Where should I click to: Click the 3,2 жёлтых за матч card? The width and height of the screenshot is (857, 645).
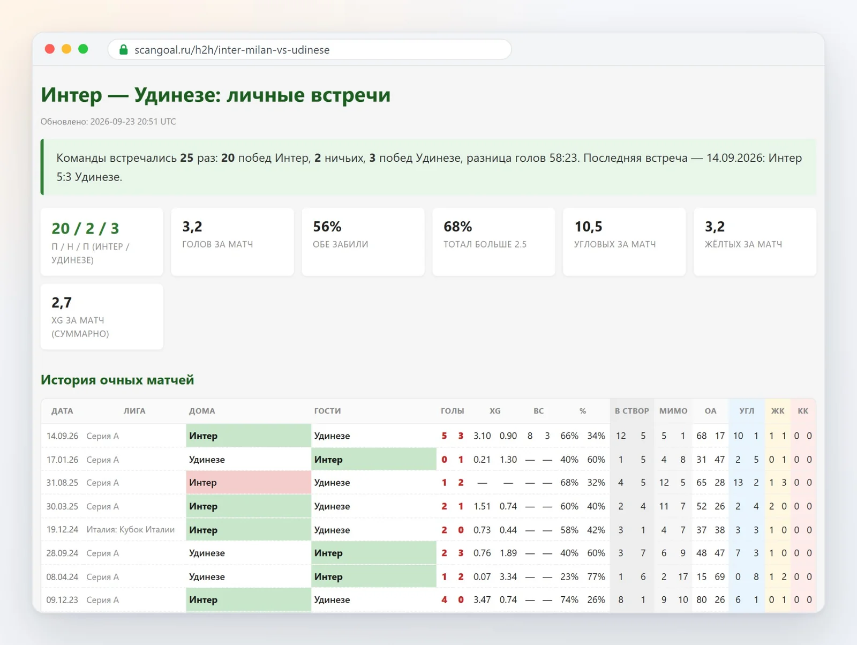click(755, 242)
